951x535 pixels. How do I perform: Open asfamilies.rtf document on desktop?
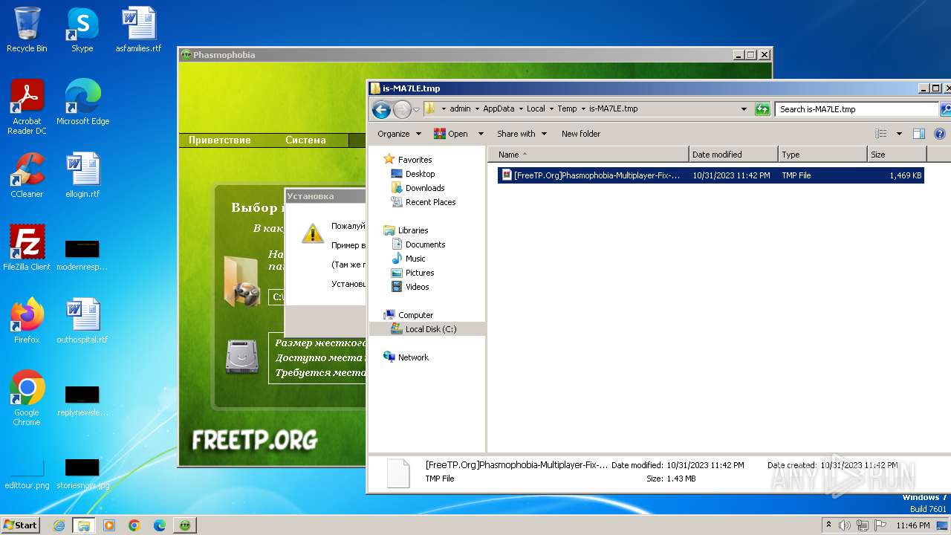coord(138,30)
